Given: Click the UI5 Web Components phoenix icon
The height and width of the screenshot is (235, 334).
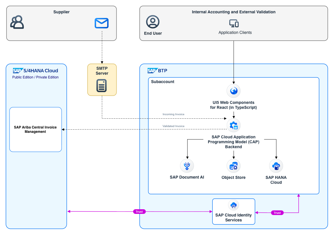Looking at the screenshot, I should (x=234, y=91).
